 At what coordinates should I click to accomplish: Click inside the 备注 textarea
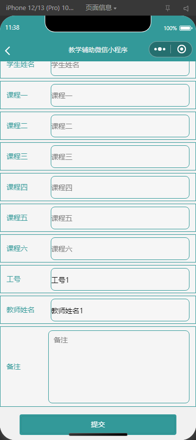(x=119, y=367)
